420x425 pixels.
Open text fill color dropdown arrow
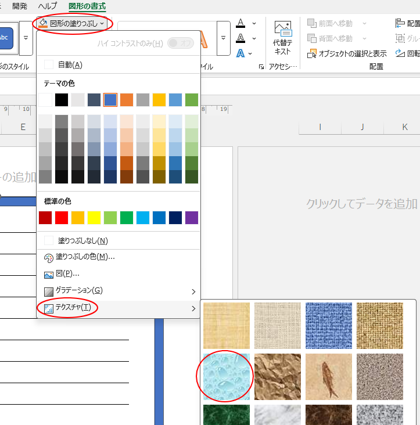[x=254, y=24]
